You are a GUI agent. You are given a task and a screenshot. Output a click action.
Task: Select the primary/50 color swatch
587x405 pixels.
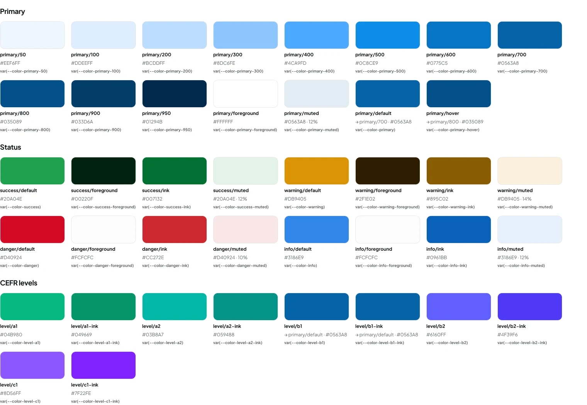pyautogui.click(x=32, y=35)
